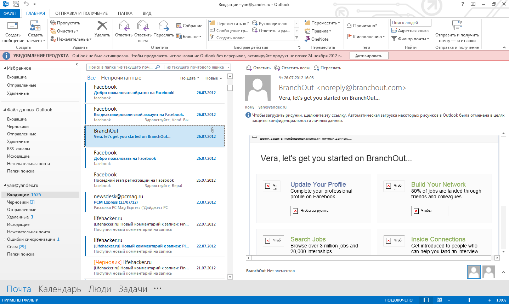Open the Нежелательные junk dropdown
Screen dimensions: 509x304
71,39
